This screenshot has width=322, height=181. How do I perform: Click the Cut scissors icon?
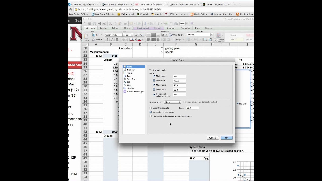pyautogui.click(x=110, y=23)
